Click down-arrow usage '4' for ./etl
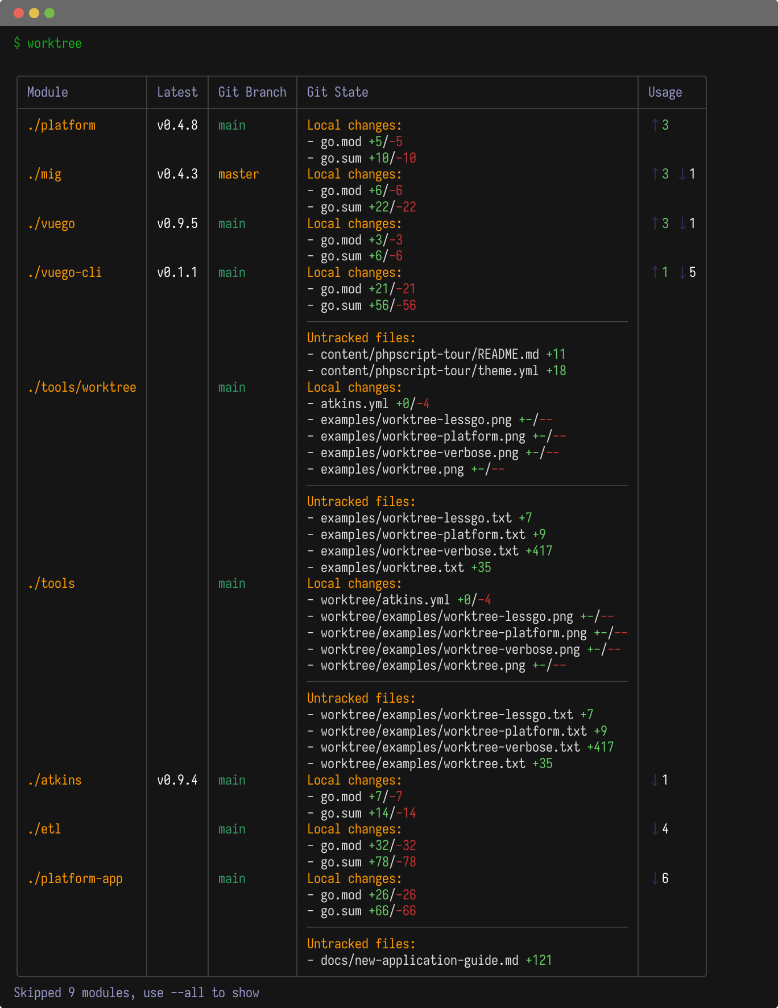The image size is (778, 1008). pos(660,829)
